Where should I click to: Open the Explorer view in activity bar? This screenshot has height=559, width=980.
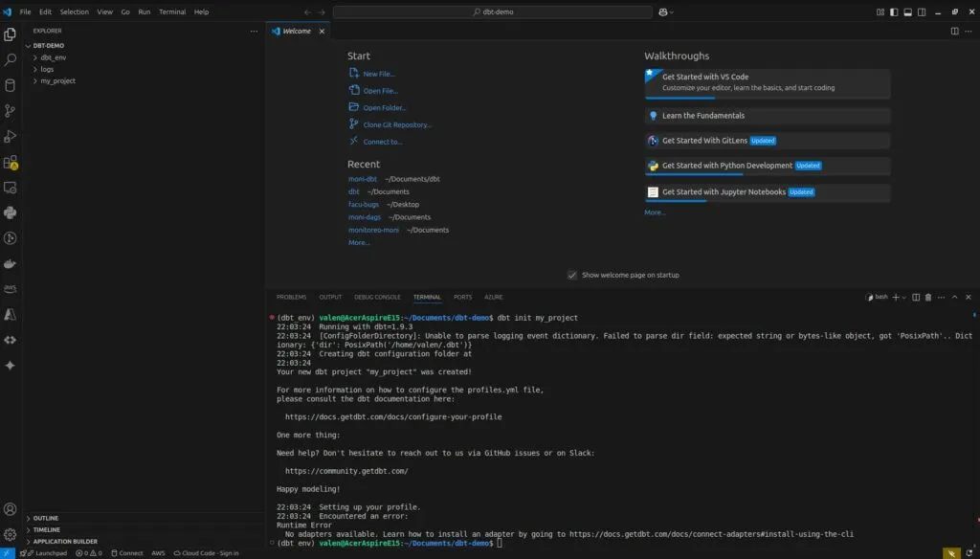tap(10, 34)
